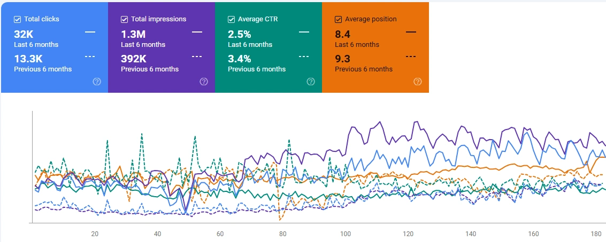606x242 pixels.
Task: Click dashed line legend beside 392K impressions
Action: point(197,56)
